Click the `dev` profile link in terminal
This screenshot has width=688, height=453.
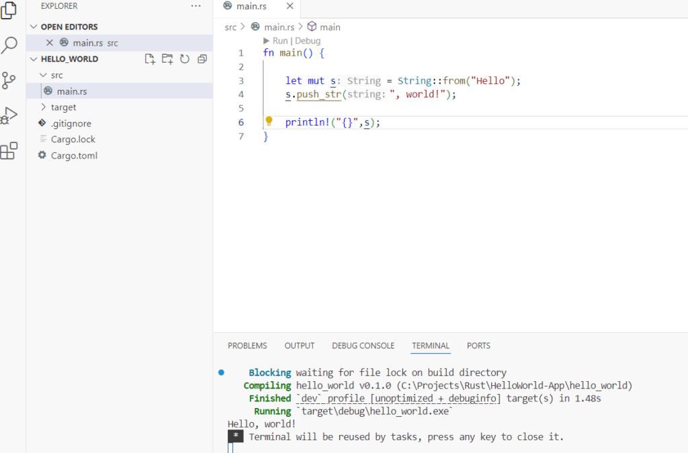398,398
